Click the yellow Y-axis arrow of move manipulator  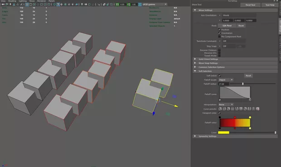176,106
